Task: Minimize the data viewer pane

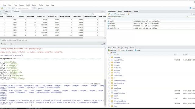Action: (x=102, y=12)
